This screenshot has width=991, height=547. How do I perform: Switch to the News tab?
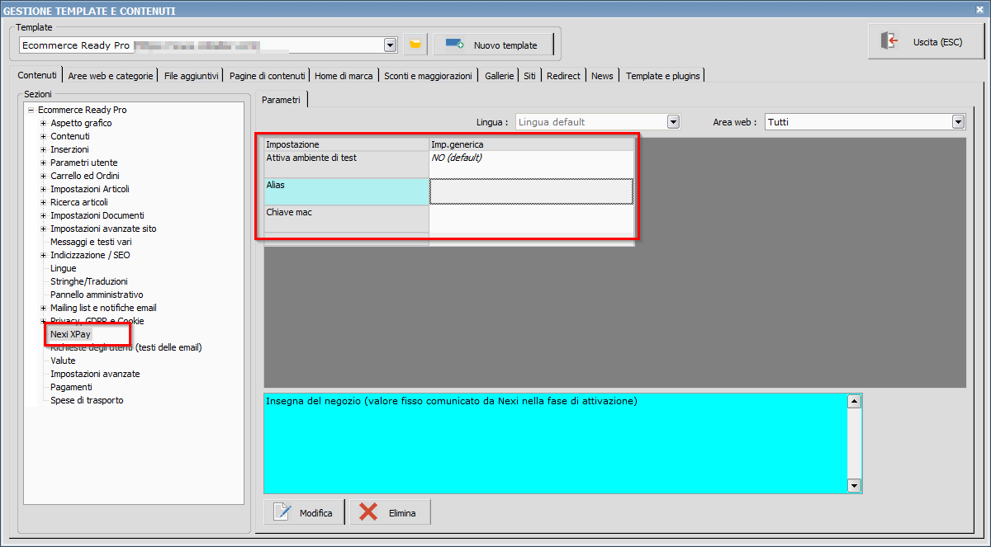pos(602,76)
